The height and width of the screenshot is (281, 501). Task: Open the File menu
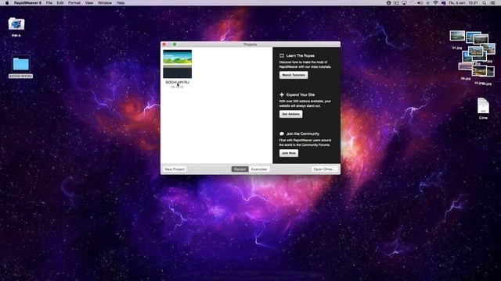tap(49, 3)
